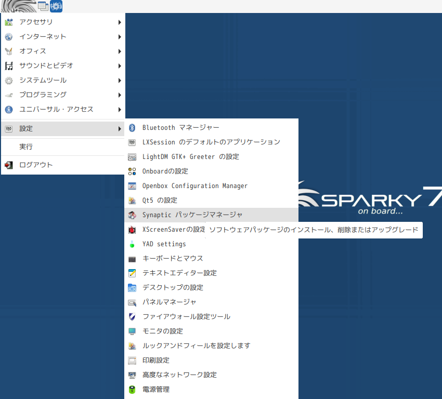Screen dimensions: 442x399
Task: Click the ユニバーサル・アクセス accessibility icon
Action: coord(9,110)
